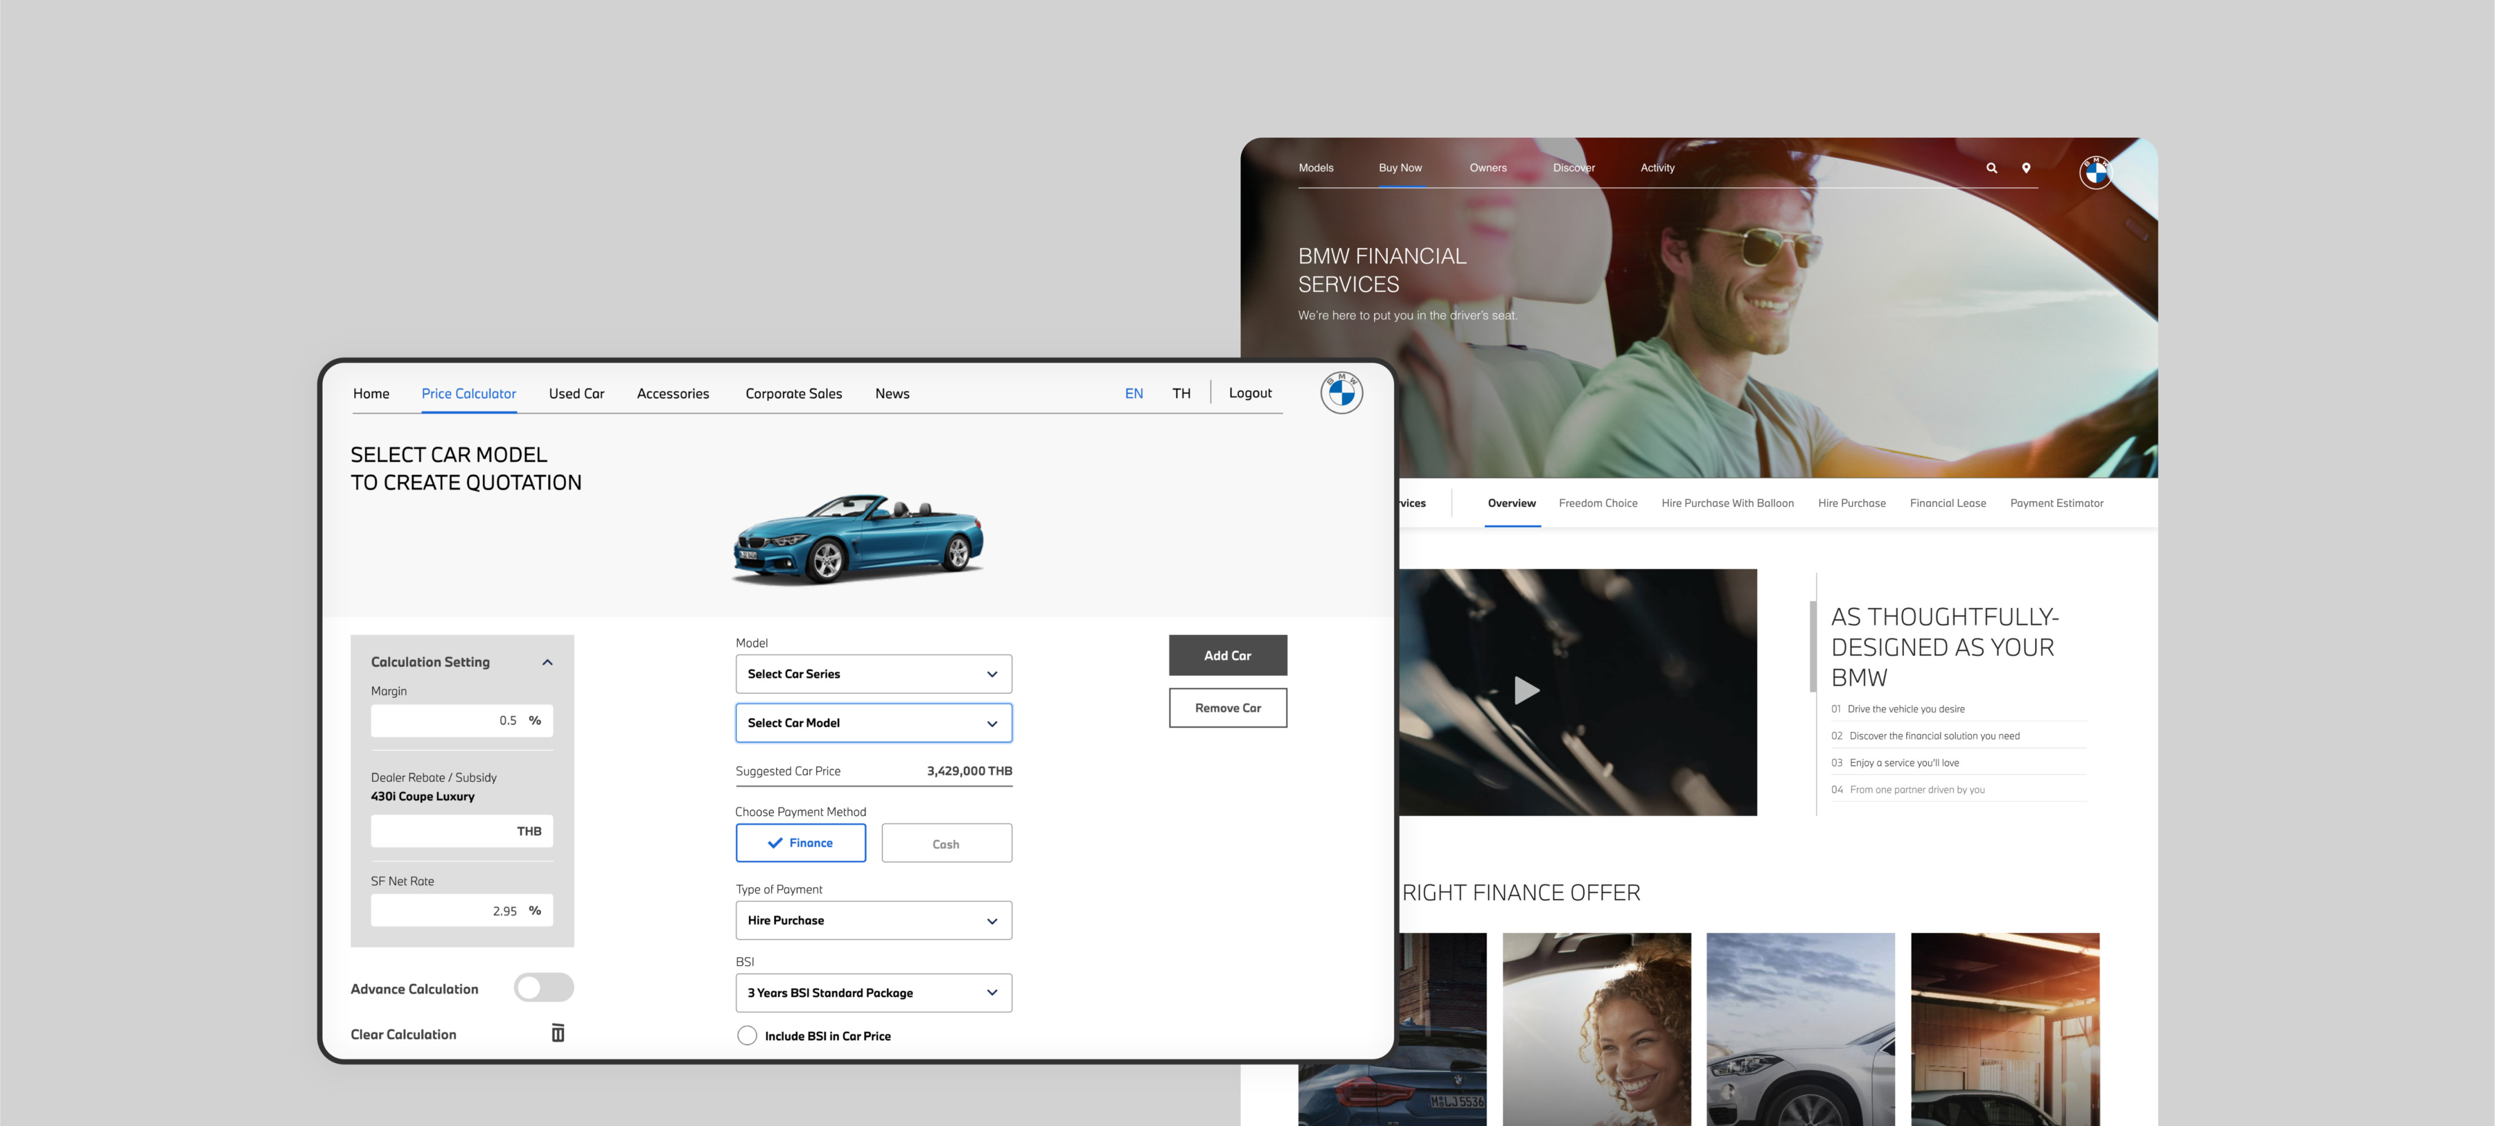Viewport: 2495px width, 1126px height.
Task: Open search on BMW Financial Services page
Action: pyautogui.click(x=1991, y=168)
